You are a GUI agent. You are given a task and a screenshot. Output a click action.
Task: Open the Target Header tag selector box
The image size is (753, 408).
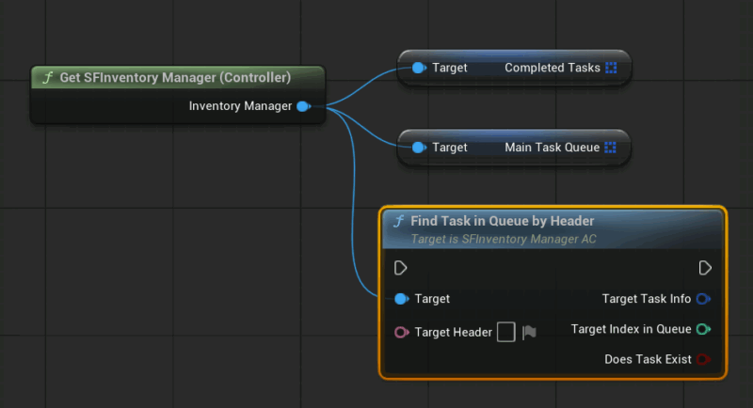(506, 332)
